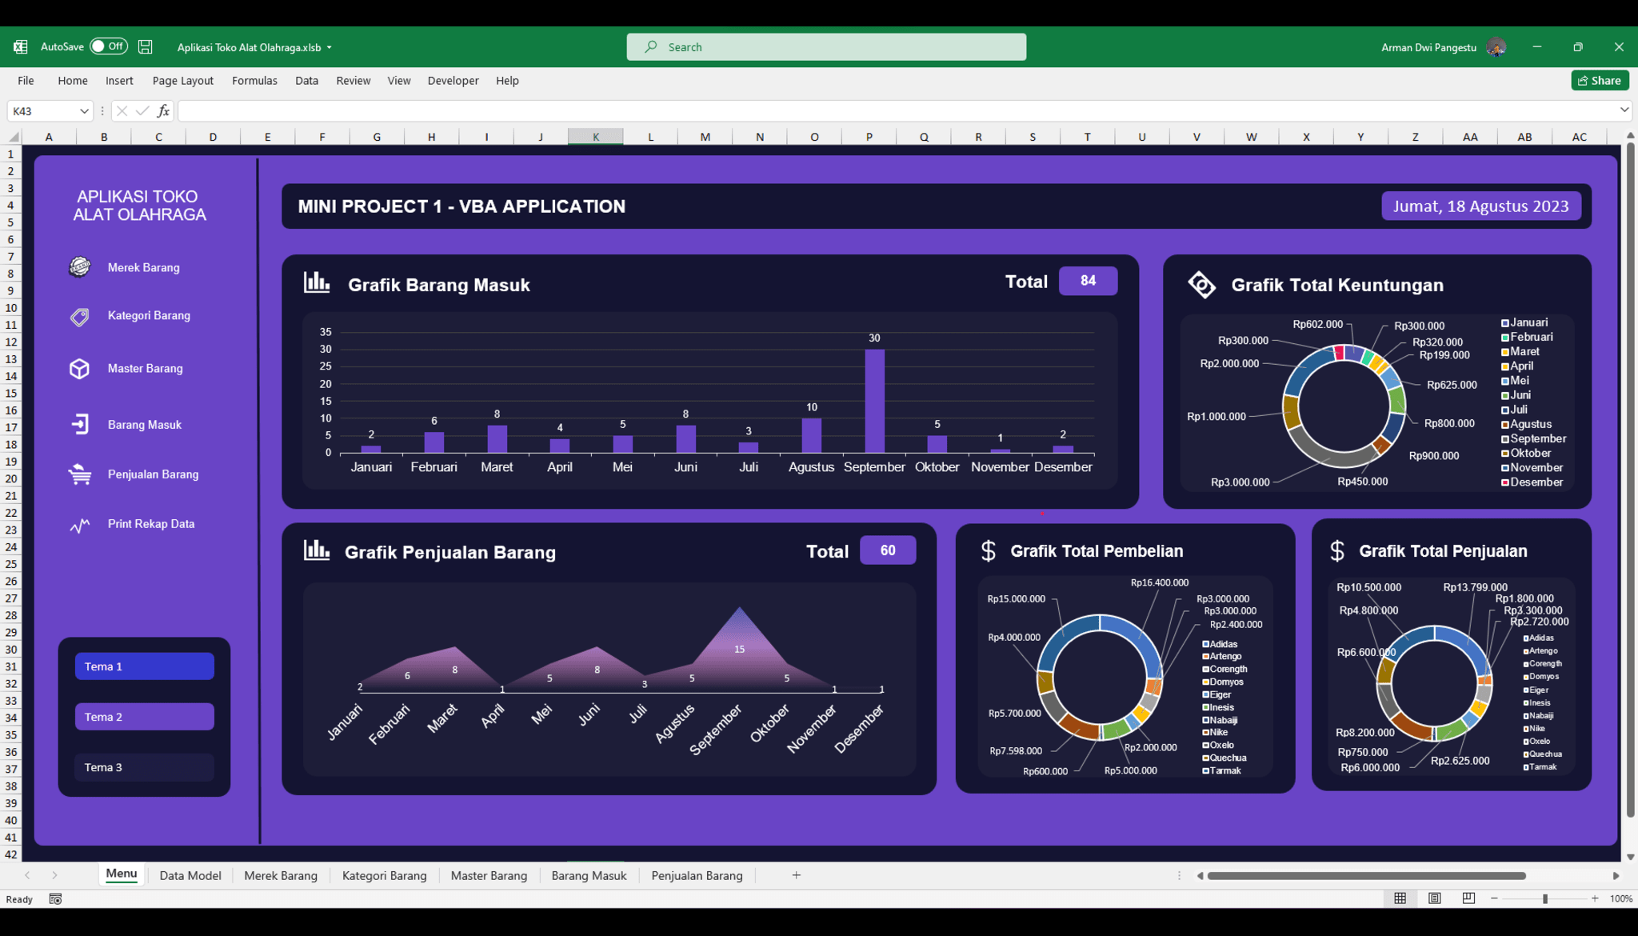
Task: Click the insert function fx icon
Action: point(163,111)
